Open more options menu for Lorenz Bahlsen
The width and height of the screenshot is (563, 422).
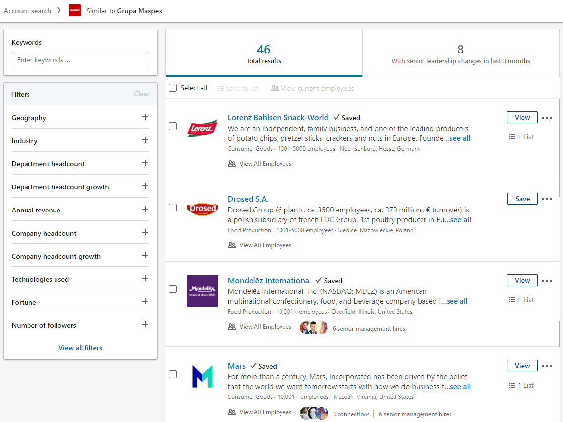point(546,118)
